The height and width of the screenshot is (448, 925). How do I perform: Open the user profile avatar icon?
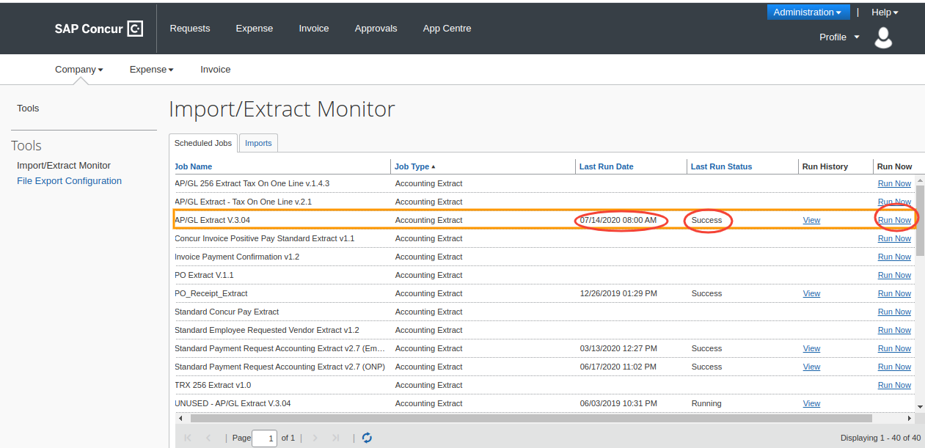coord(884,37)
